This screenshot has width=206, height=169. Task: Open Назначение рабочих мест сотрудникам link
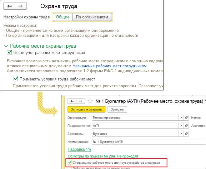109,66
